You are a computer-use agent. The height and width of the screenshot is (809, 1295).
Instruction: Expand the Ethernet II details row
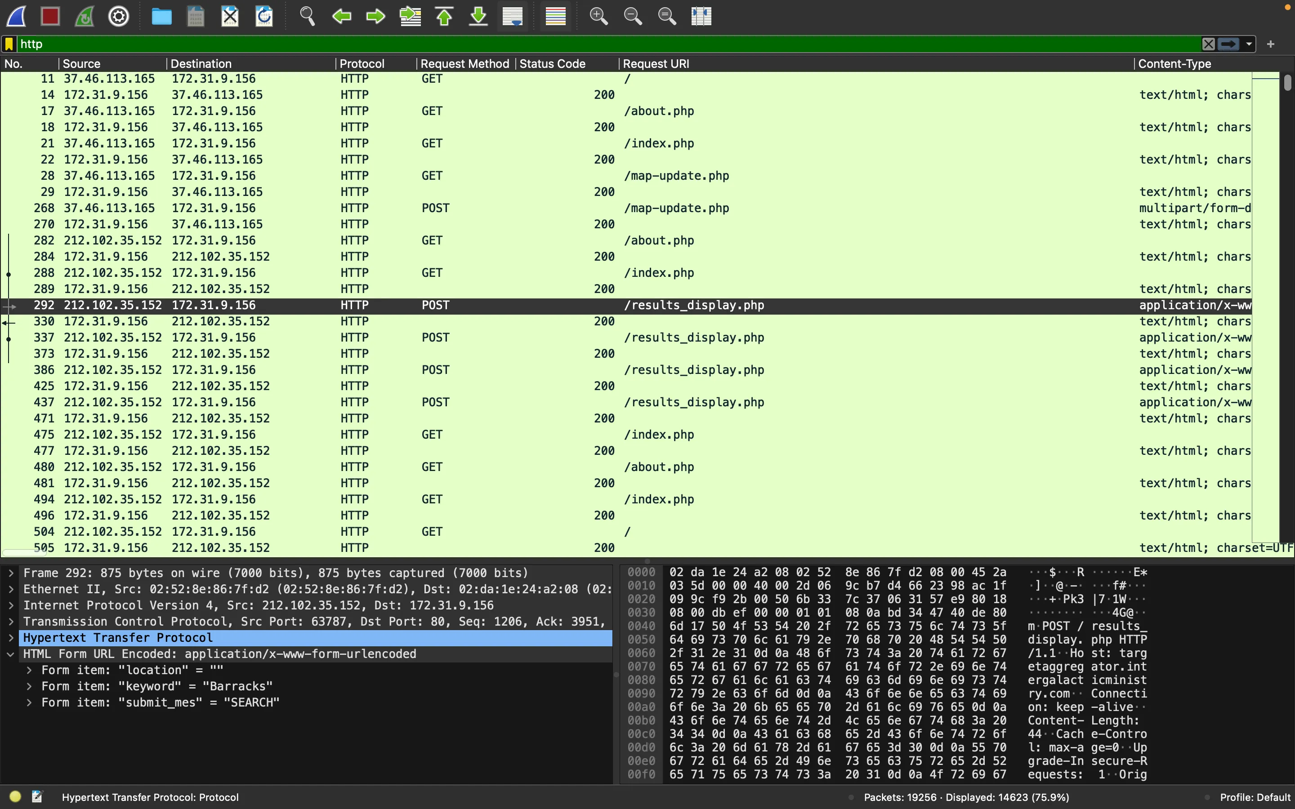pyautogui.click(x=11, y=589)
